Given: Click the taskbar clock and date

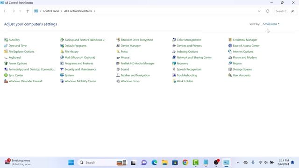Looking at the screenshot, I should coord(284,162).
